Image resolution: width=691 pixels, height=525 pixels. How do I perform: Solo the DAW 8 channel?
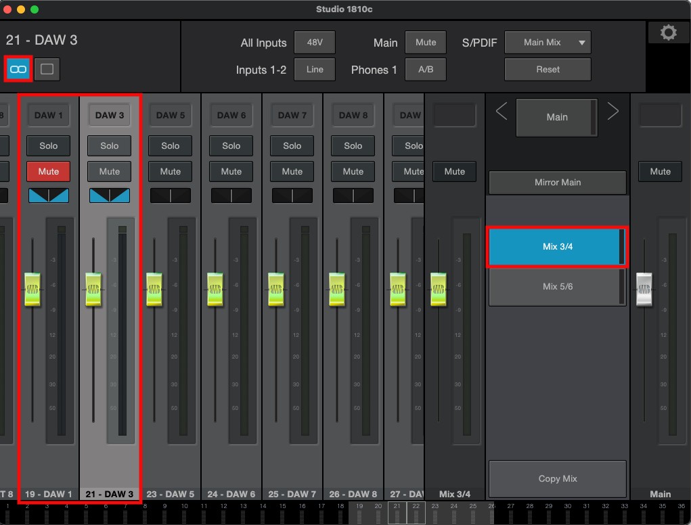pyautogui.click(x=353, y=145)
